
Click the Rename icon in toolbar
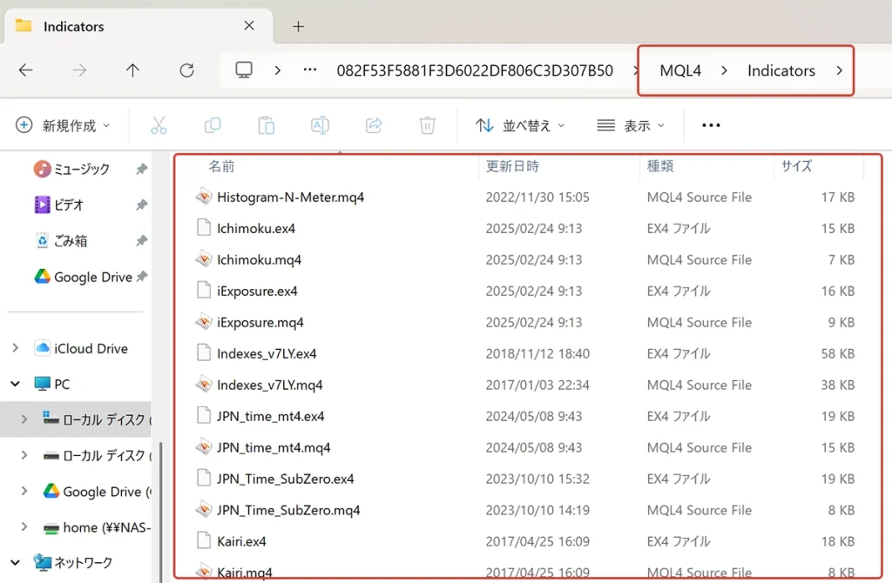(320, 125)
